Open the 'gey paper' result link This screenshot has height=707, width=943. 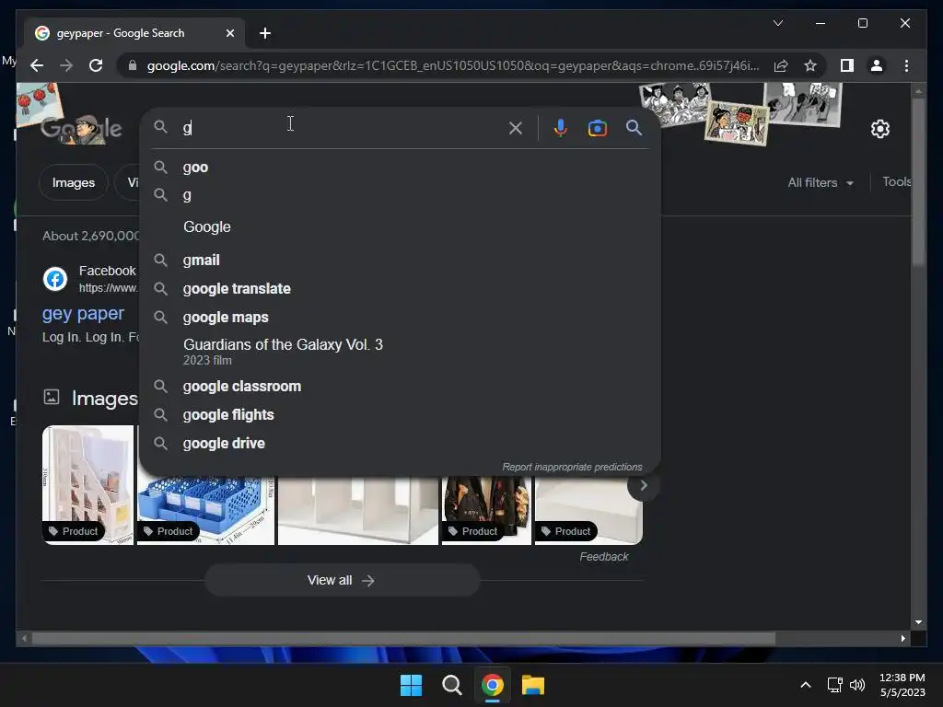point(83,313)
